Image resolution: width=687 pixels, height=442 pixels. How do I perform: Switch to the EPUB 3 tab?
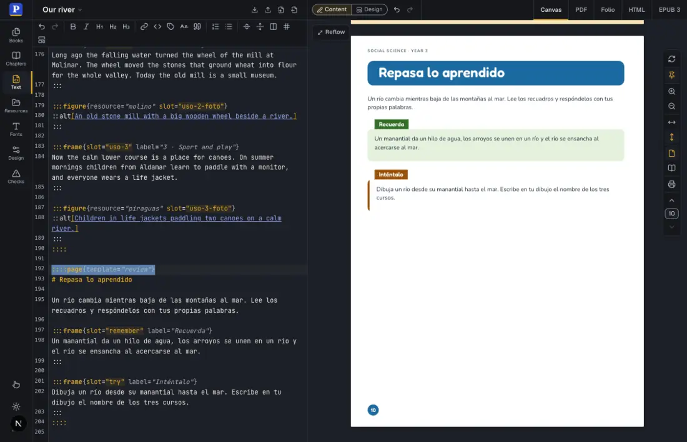(x=670, y=9)
